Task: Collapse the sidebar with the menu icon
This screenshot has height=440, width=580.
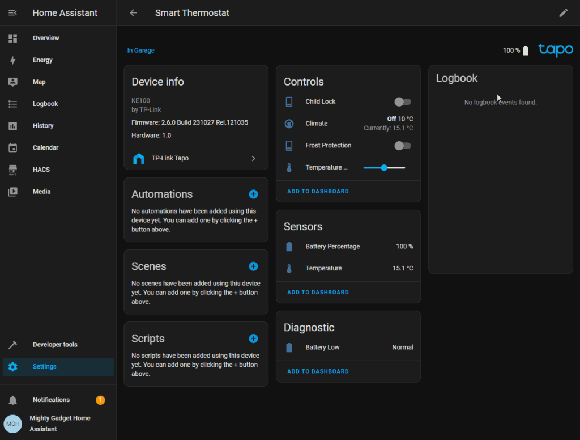Action: tap(13, 13)
